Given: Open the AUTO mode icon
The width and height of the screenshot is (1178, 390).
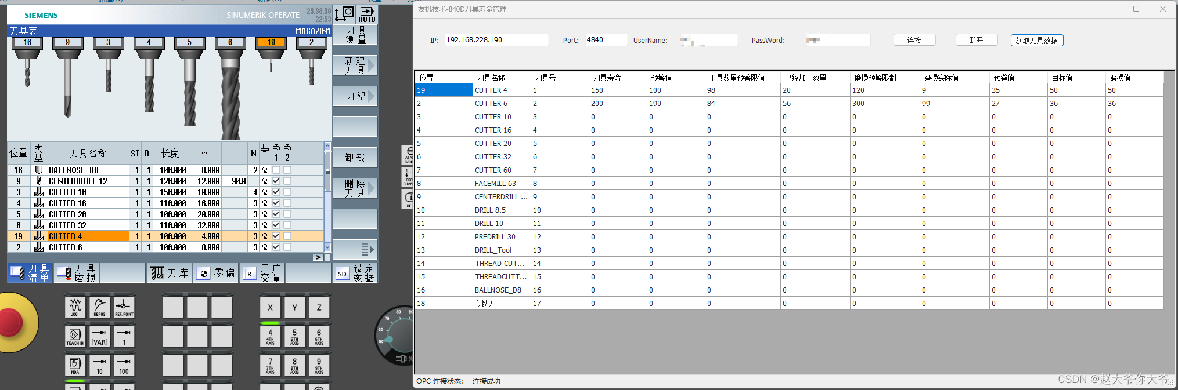Looking at the screenshot, I should 367,14.
